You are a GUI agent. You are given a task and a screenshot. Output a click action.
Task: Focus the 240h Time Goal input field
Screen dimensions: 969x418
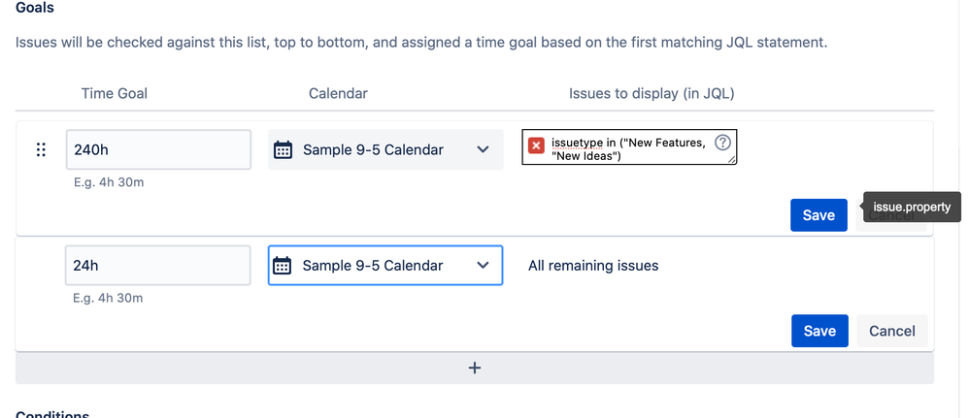pos(157,150)
